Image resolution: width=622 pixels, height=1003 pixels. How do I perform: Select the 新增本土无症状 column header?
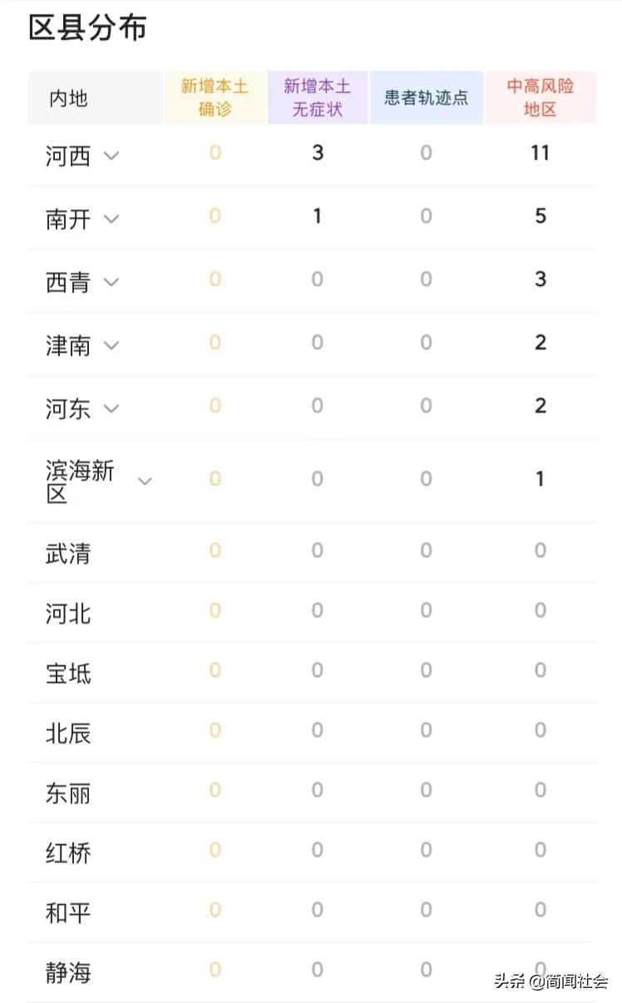(317, 97)
